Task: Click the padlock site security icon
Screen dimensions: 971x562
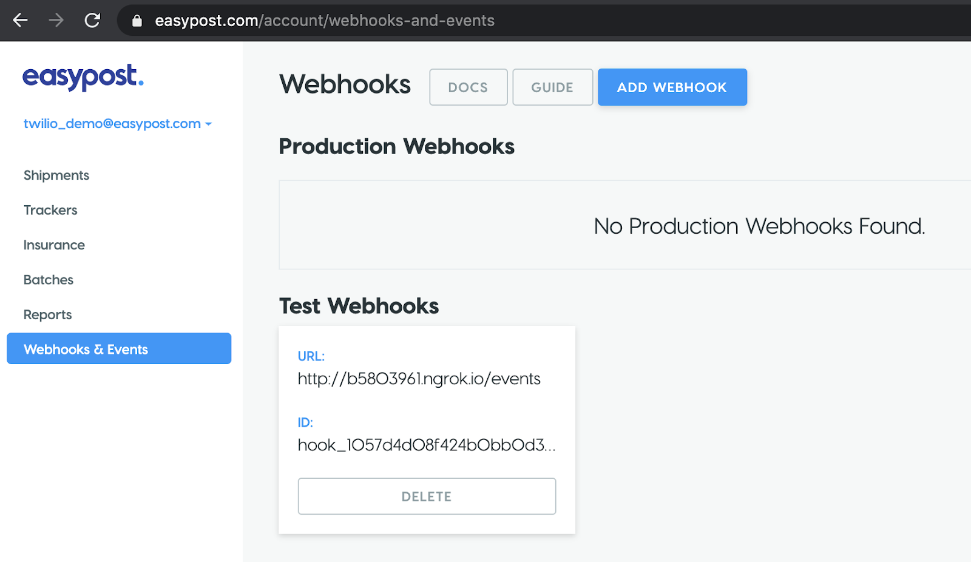Action: coord(137,21)
